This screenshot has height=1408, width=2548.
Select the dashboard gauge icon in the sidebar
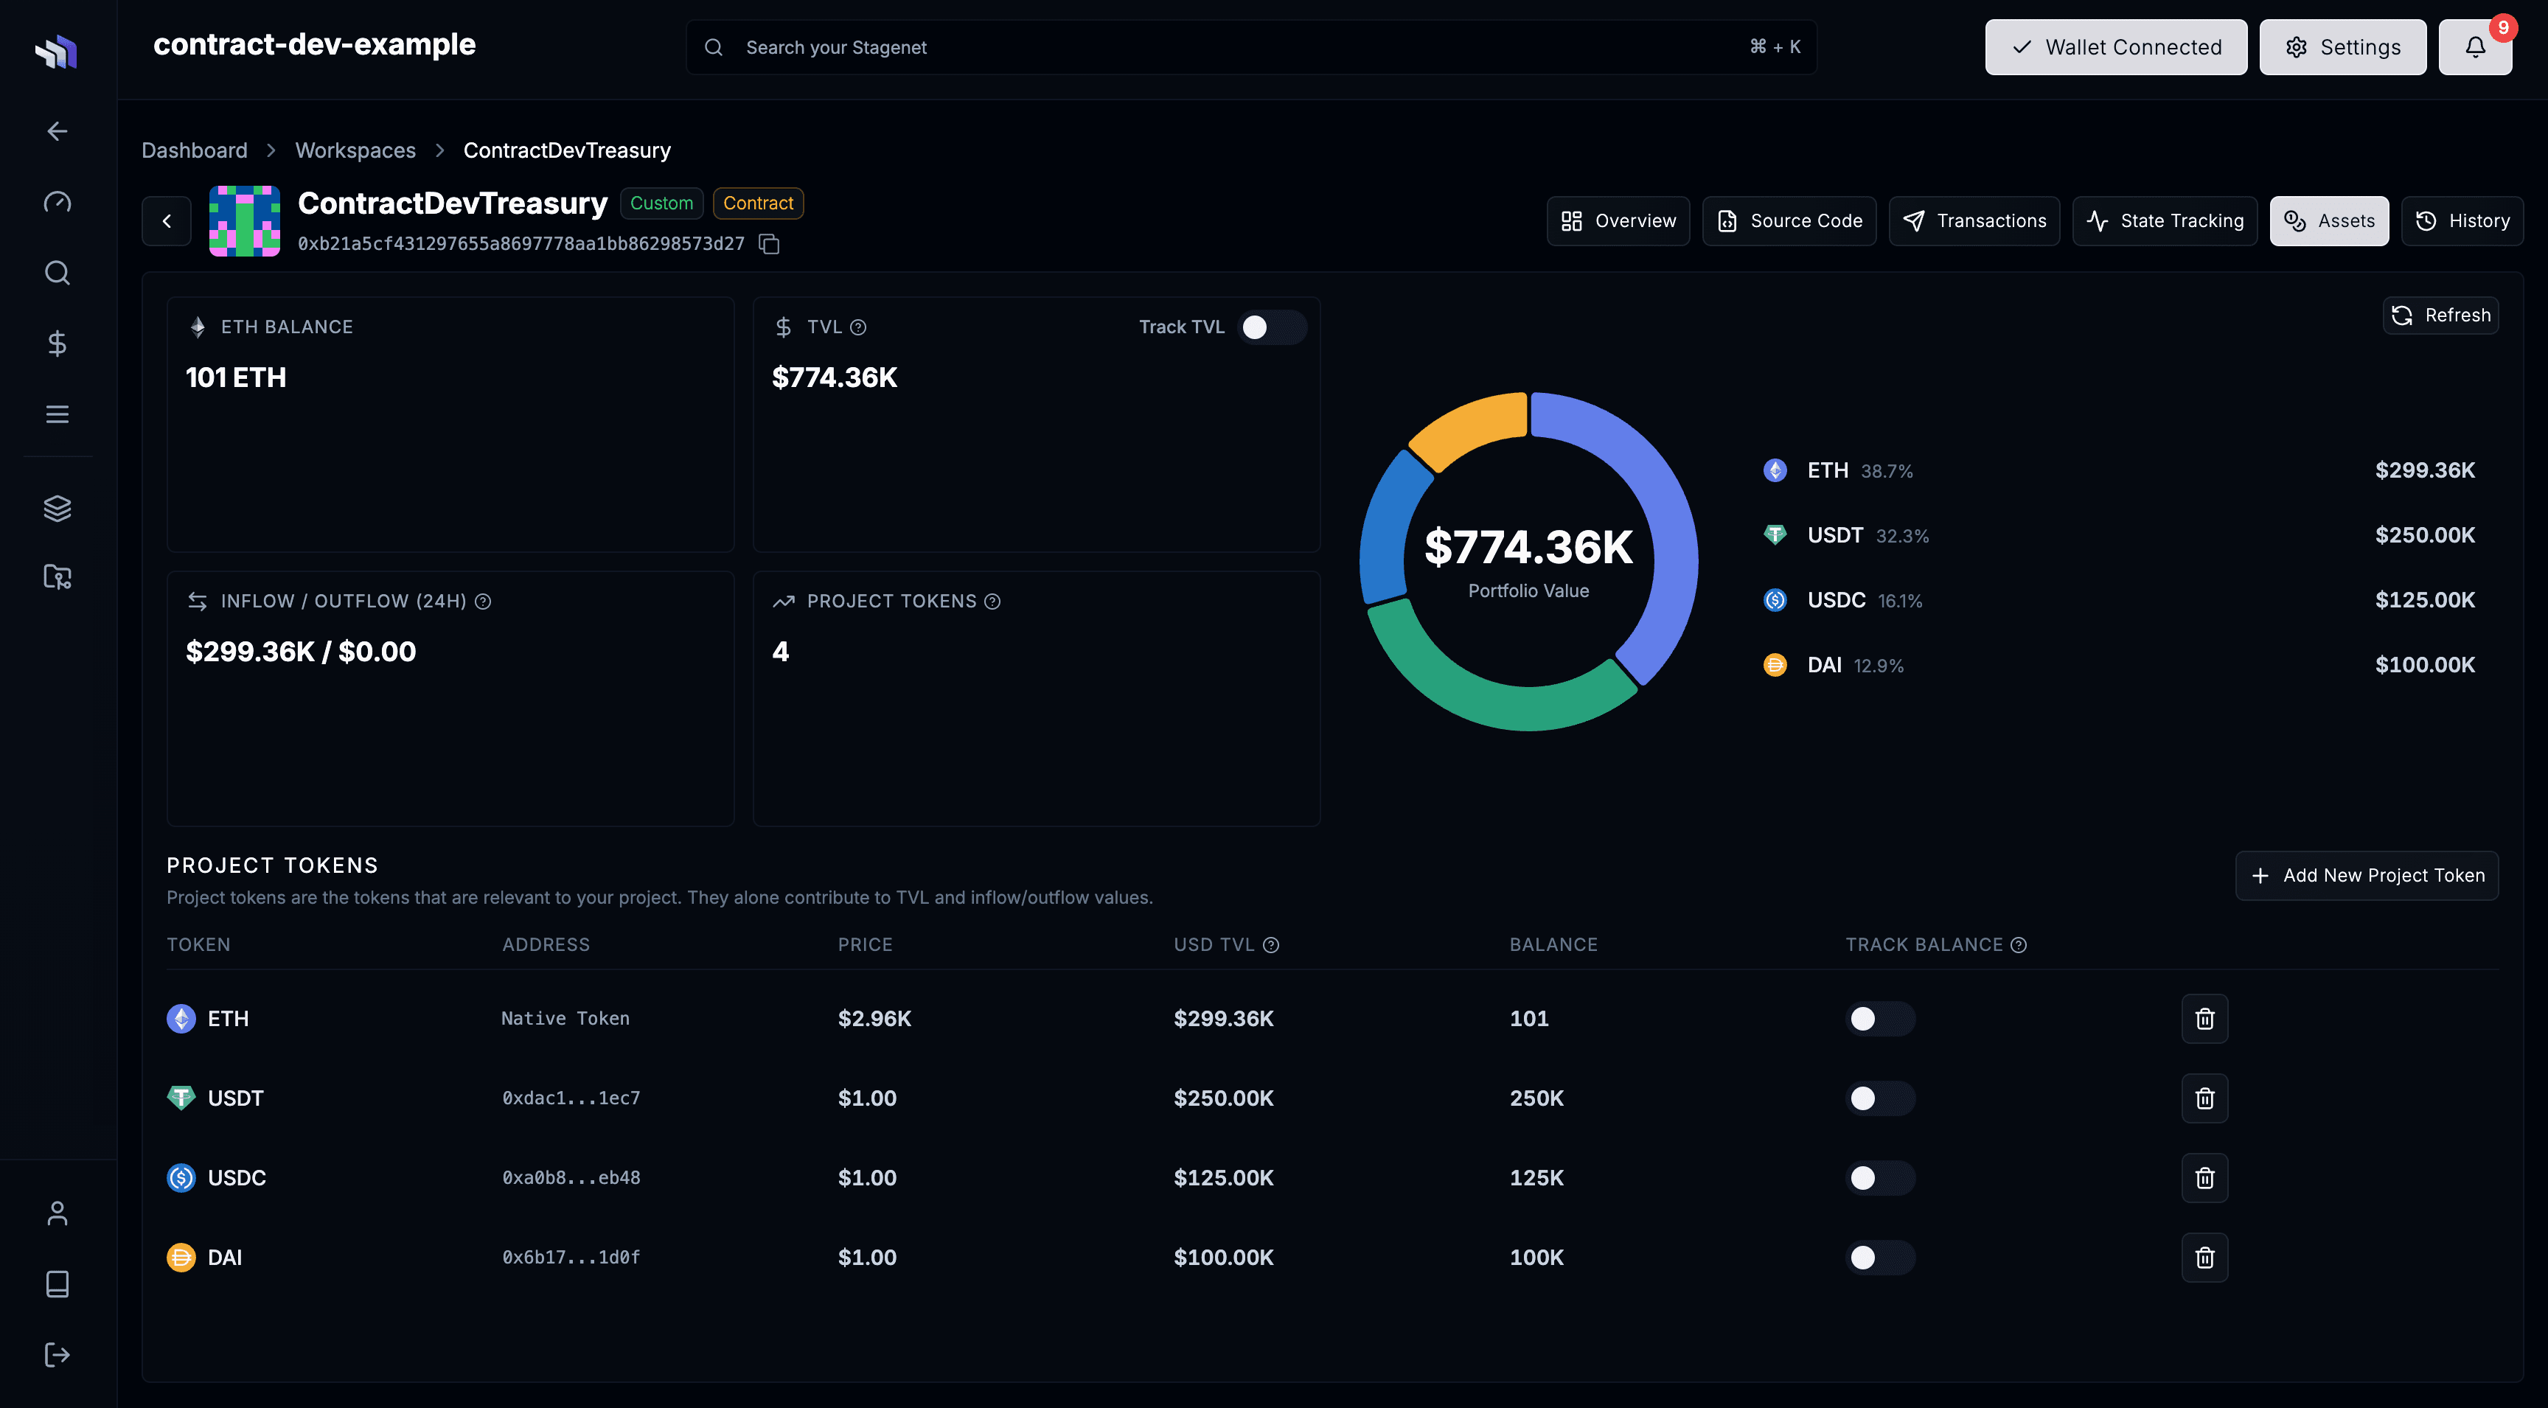(x=56, y=202)
